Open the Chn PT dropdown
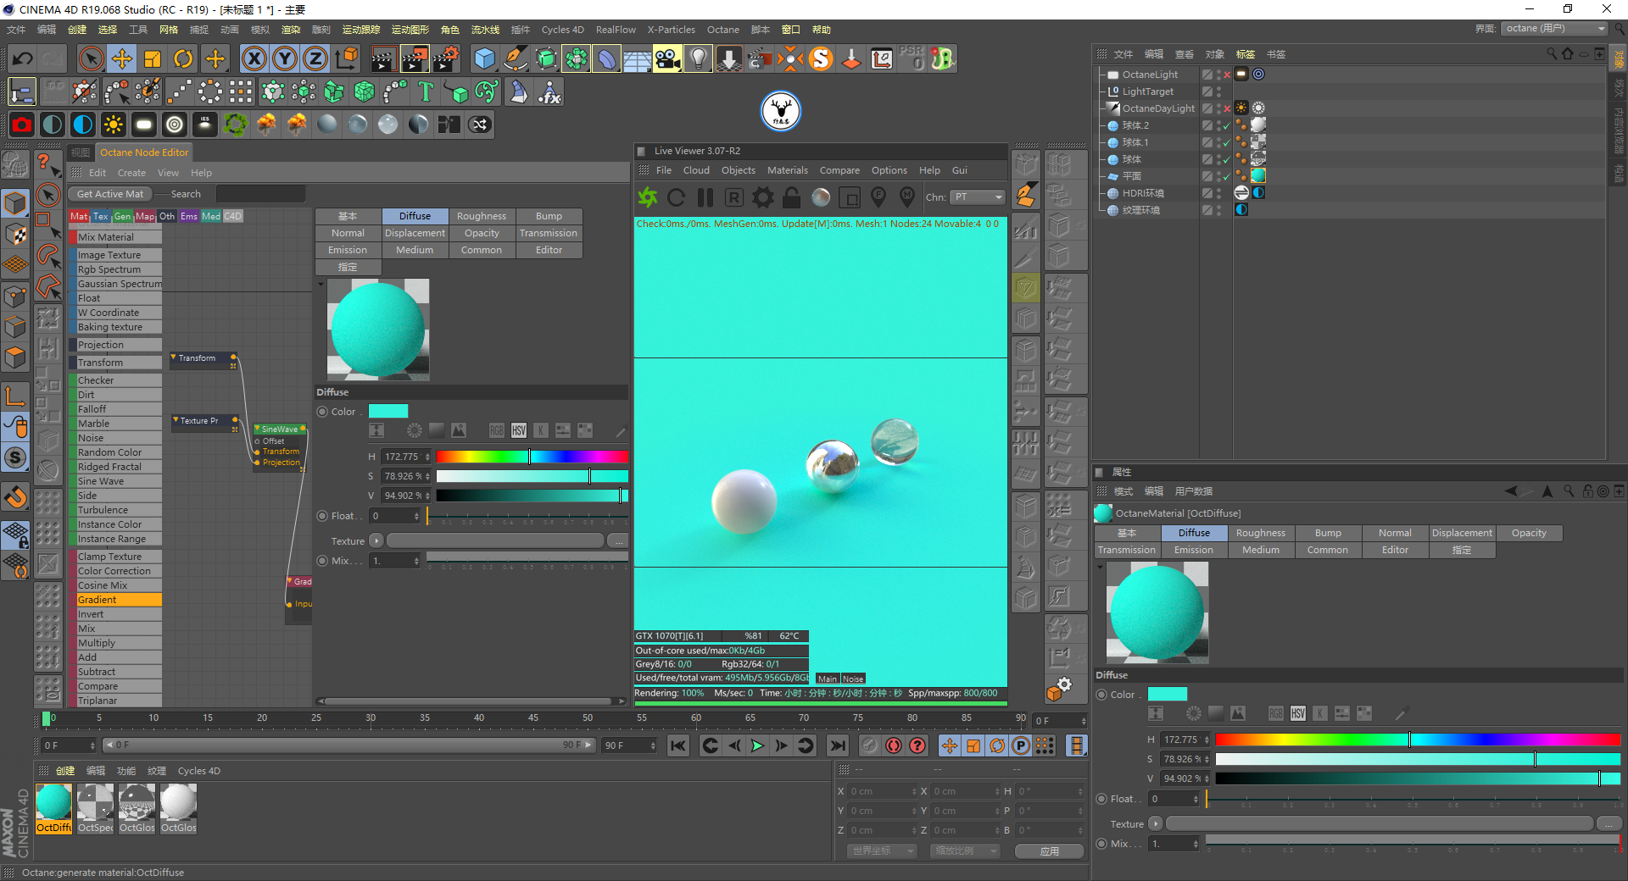The image size is (1628, 881). coord(977,197)
